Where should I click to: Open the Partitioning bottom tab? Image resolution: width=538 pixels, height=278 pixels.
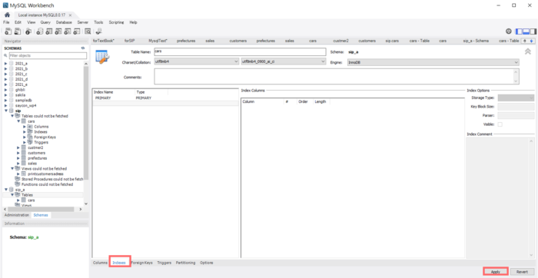186,263
